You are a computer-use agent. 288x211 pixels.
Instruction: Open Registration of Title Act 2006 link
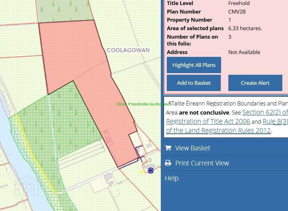pyautogui.click(x=208, y=121)
